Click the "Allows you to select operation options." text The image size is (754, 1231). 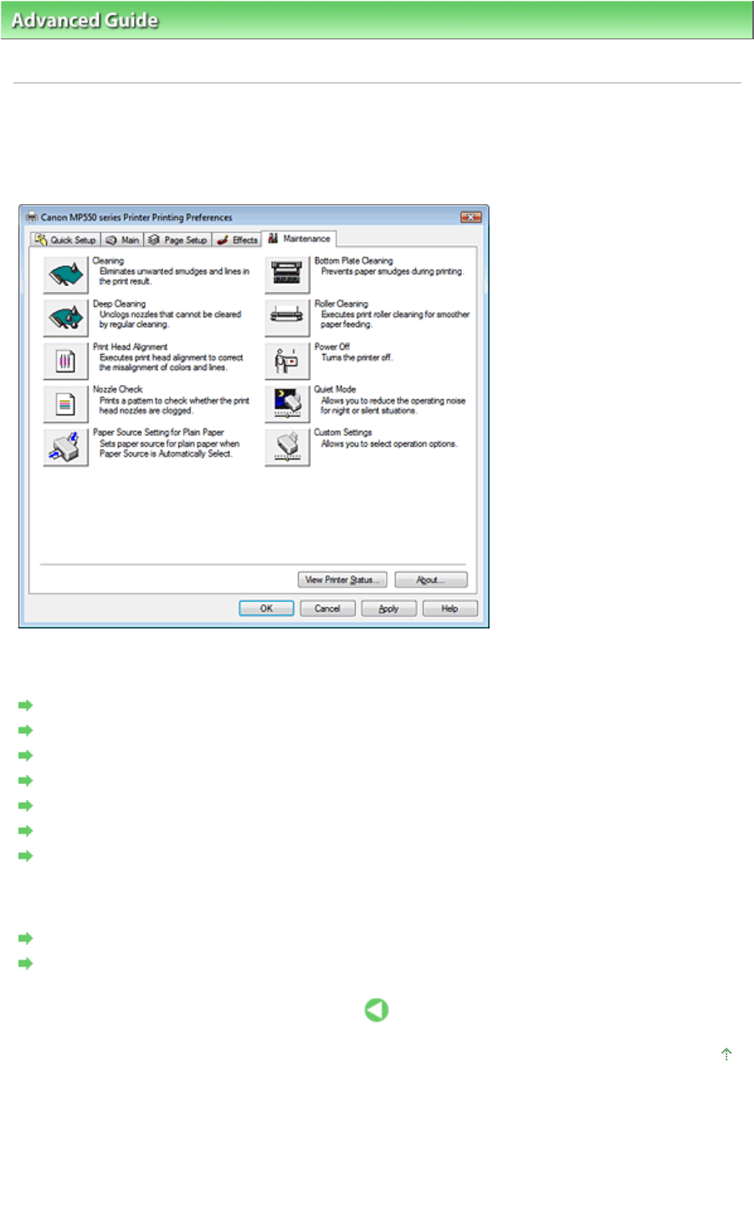coord(389,444)
